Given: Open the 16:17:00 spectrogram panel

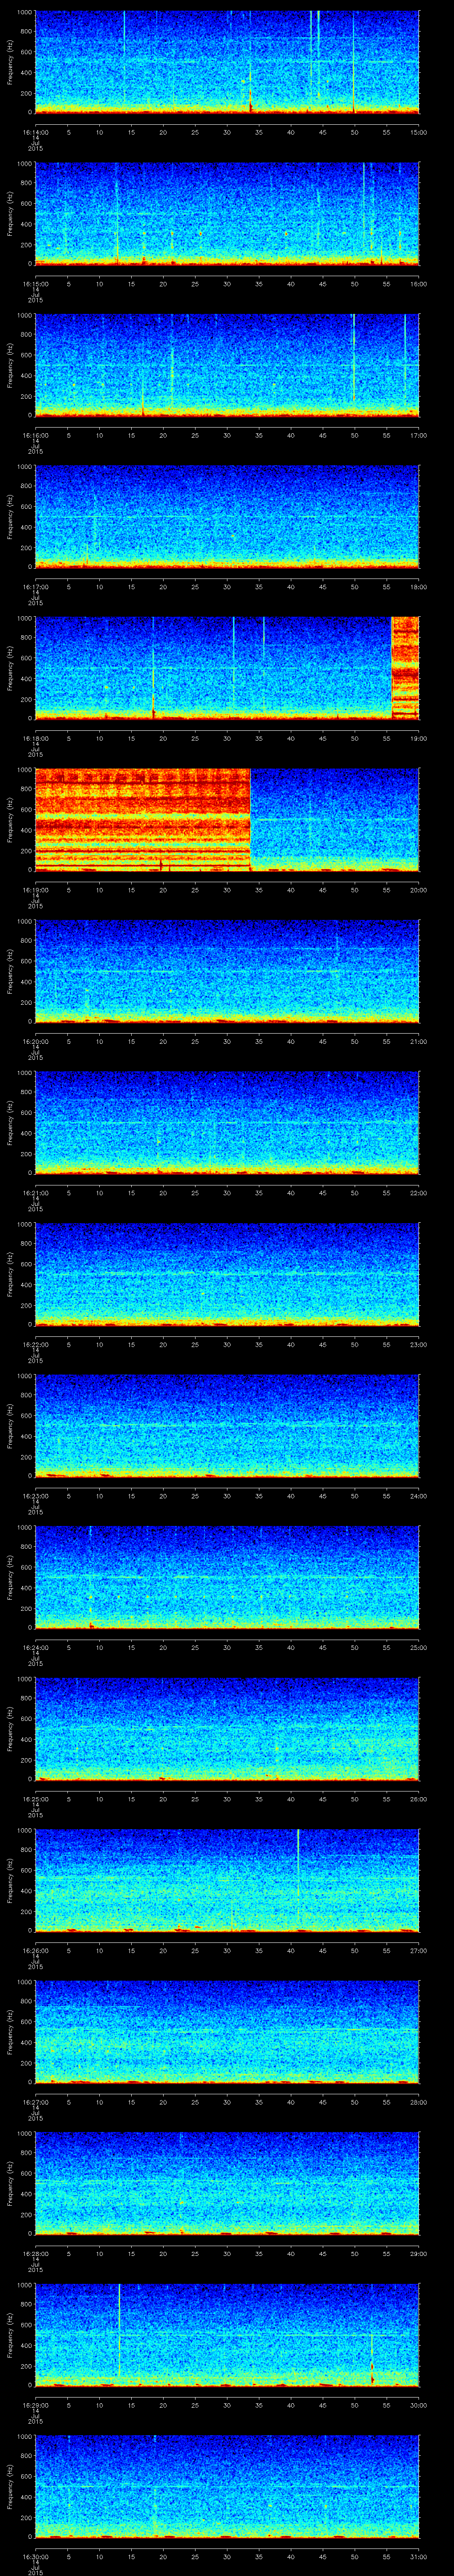Looking at the screenshot, I should pyautogui.click(x=227, y=516).
